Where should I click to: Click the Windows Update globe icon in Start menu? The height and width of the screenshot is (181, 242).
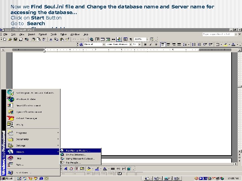tap(10, 99)
